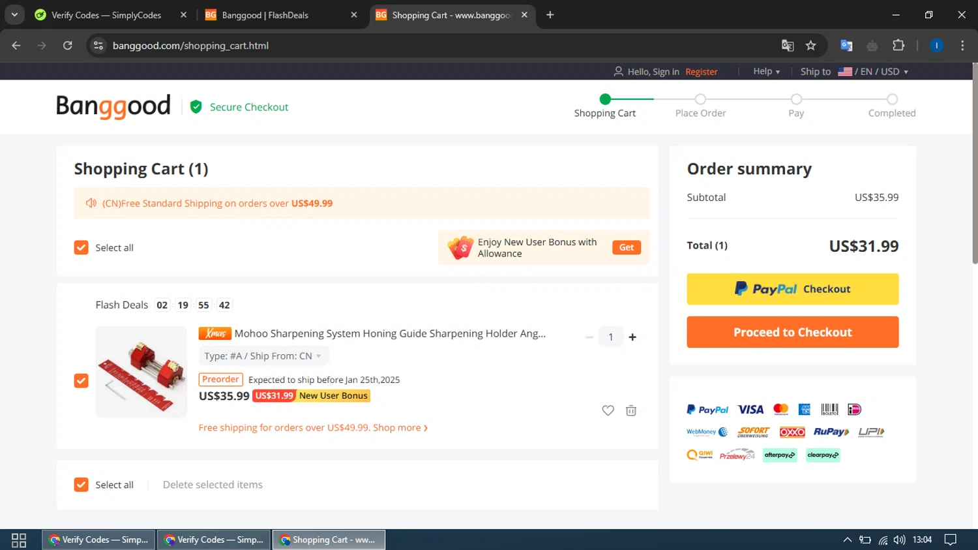978x550 pixels.
Task: Open the Ship to EN / USD dropdown
Action: click(854, 72)
